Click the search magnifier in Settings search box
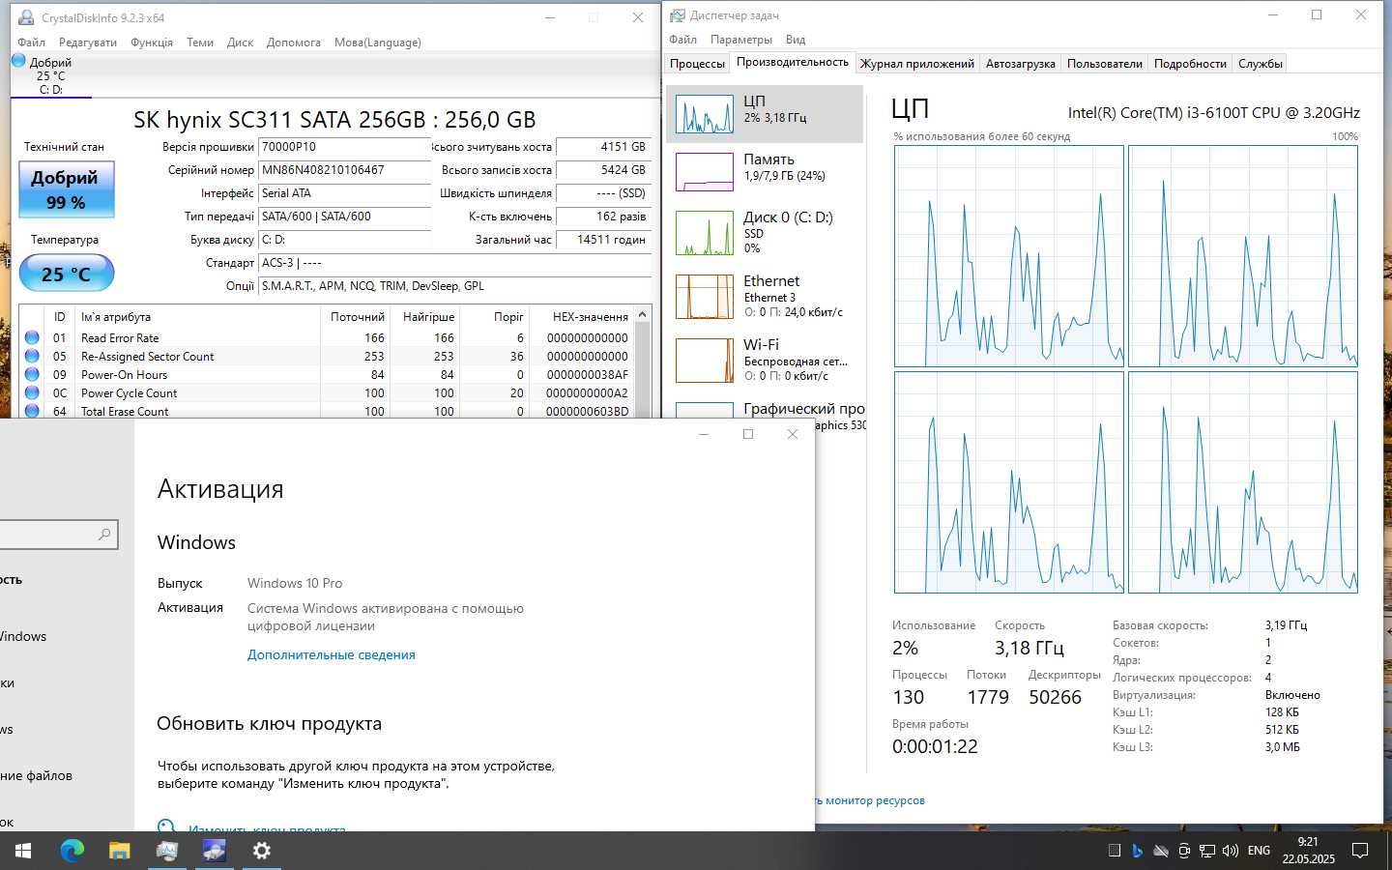Screen dimensions: 1392x870 pyautogui.click(x=104, y=535)
